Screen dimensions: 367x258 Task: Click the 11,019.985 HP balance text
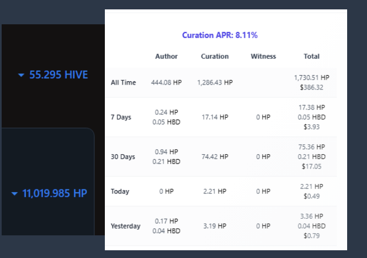click(55, 193)
